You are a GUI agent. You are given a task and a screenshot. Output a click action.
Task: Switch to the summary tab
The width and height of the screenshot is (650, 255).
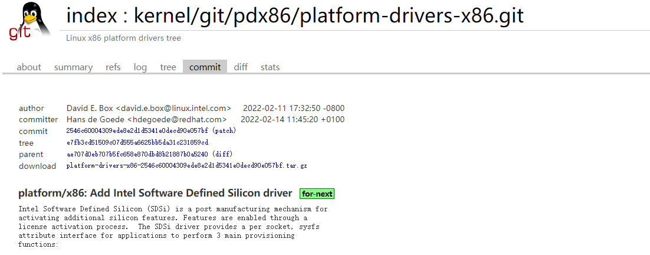point(73,67)
